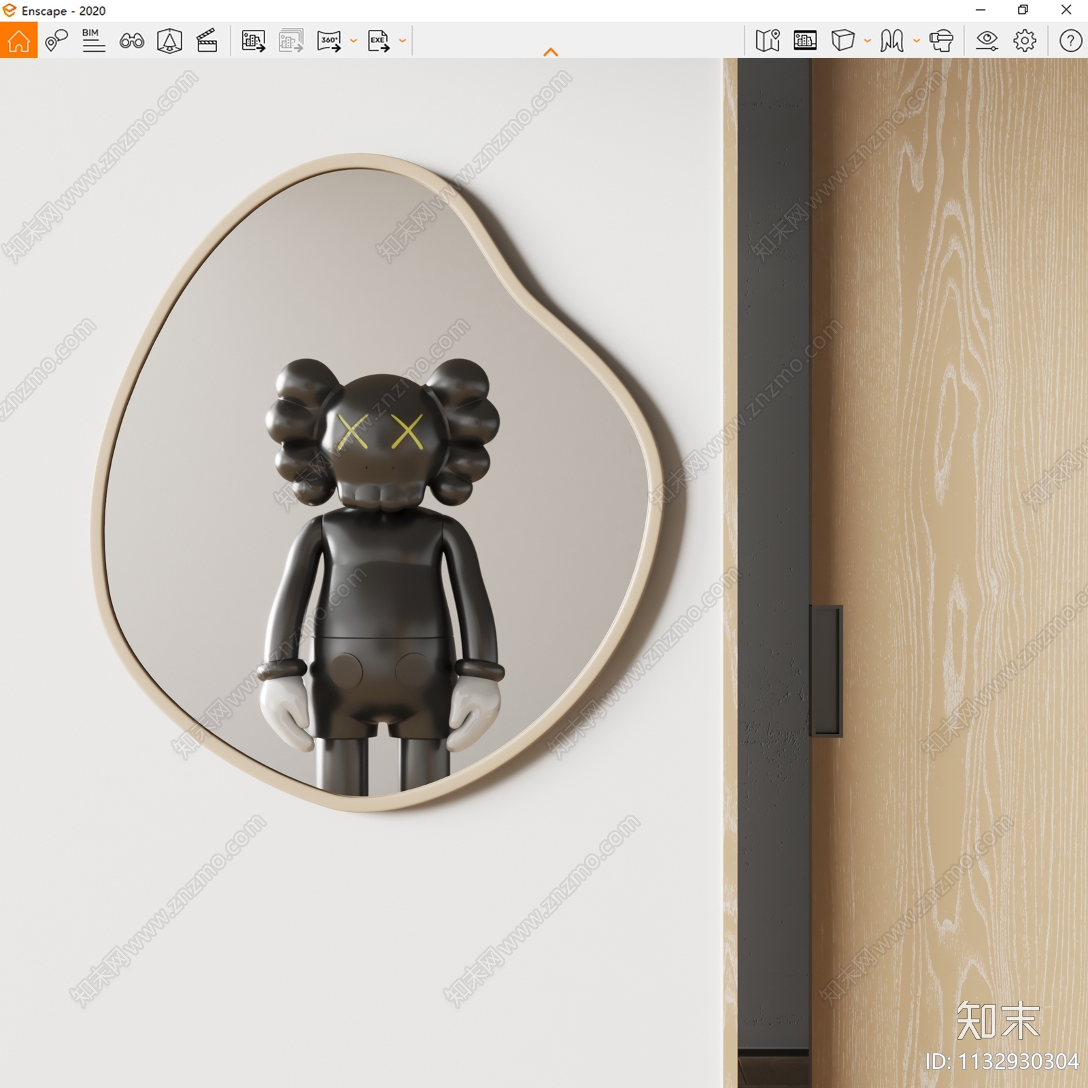Open the help question mark
This screenshot has height=1088, width=1088.
(x=1070, y=41)
